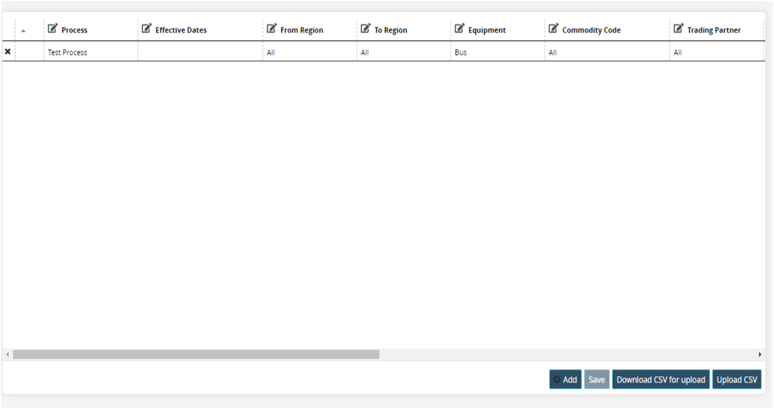Click the edit icon beside To Region
The image size is (774, 409).
[x=366, y=28]
